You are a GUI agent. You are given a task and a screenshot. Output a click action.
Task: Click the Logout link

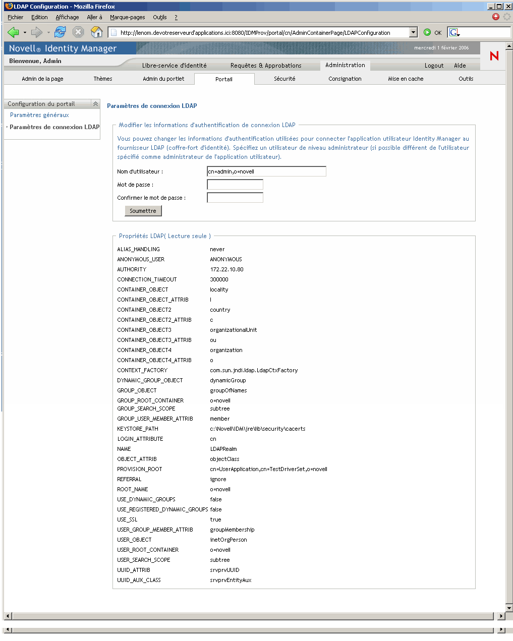pyautogui.click(x=434, y=66)
